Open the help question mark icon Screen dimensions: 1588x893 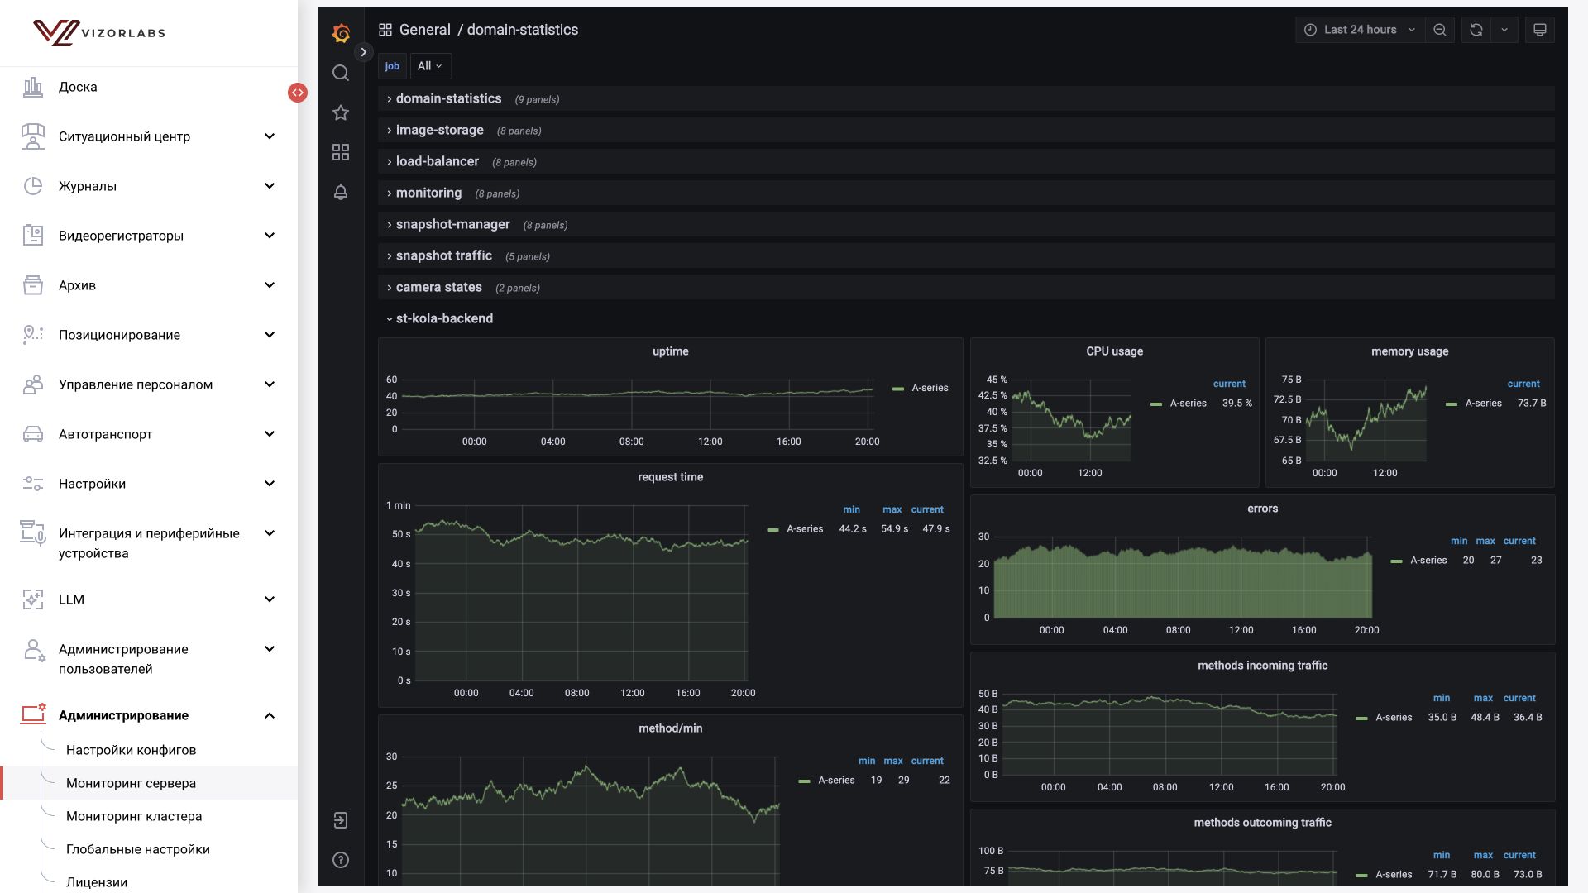click(341, 860)
